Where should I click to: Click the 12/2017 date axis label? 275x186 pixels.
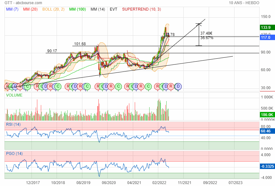[x=33, y=183]
